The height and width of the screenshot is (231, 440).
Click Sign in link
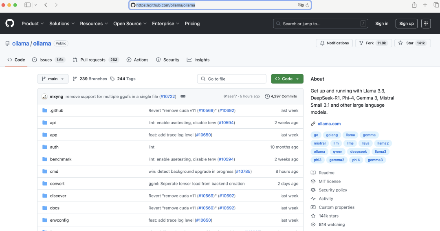[x=382, y=24]
